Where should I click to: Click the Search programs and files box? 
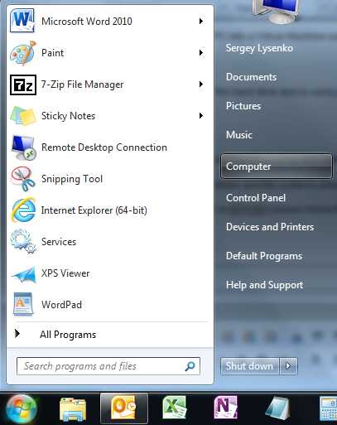click(x=108, y=366)
